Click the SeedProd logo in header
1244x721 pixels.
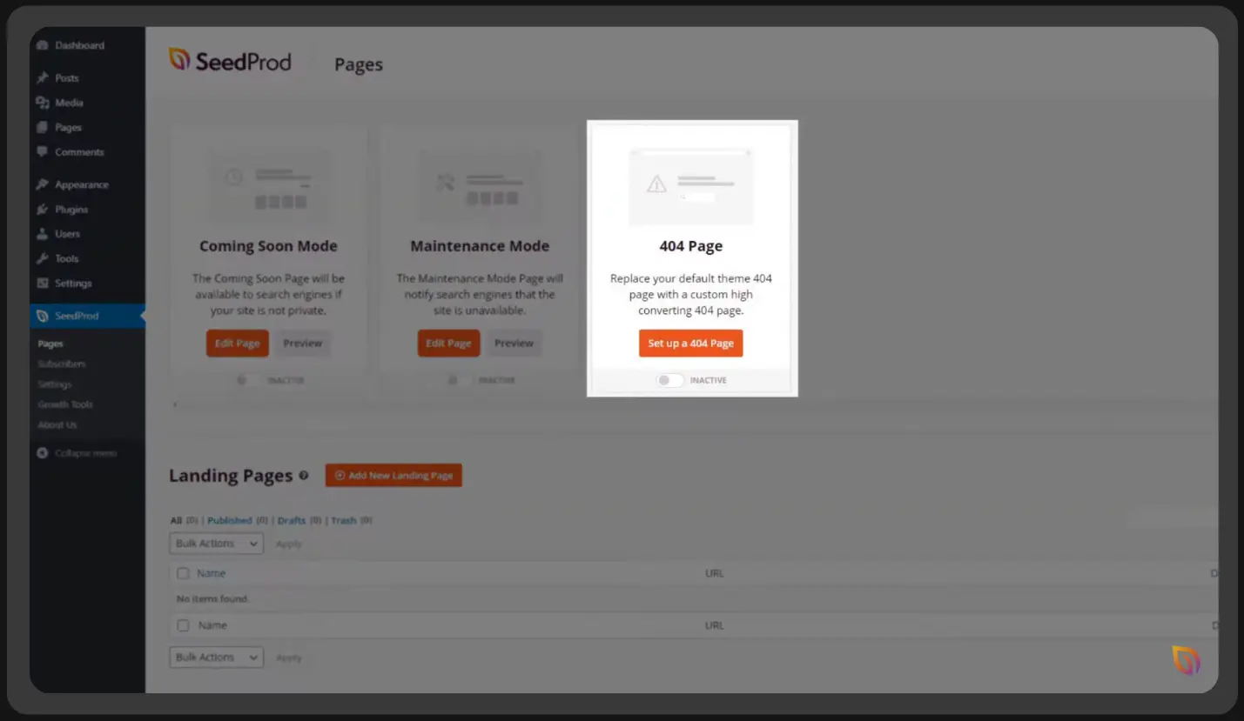pyautogui.click(x=230, y=61)
